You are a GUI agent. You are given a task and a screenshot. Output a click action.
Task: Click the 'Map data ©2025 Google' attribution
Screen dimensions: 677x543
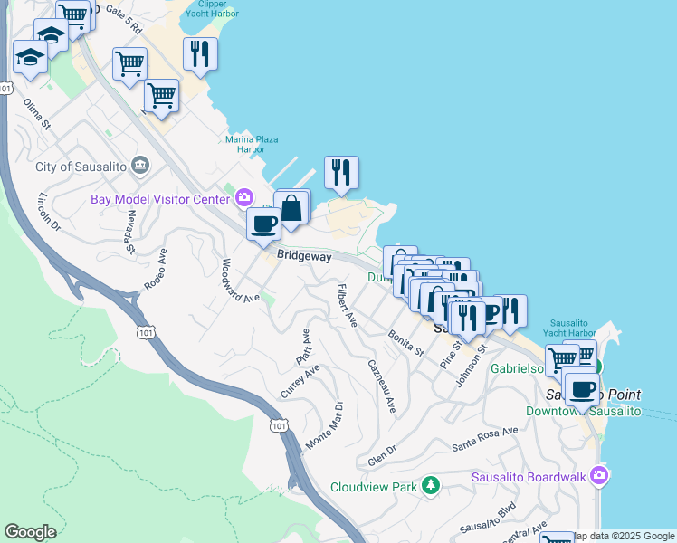[623, 536]
